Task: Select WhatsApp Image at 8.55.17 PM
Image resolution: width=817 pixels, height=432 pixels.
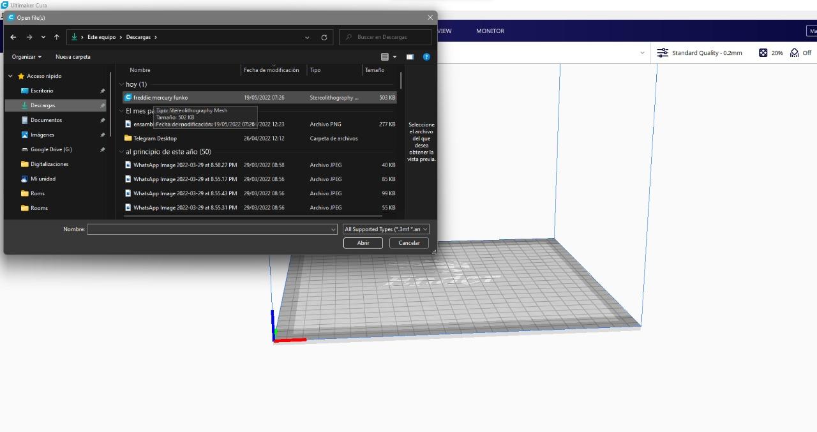Action: coord(259,179)
